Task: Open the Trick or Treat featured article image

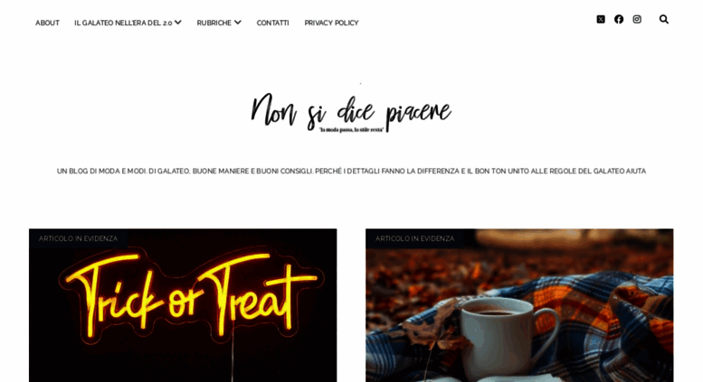Action: coord(183,305)
